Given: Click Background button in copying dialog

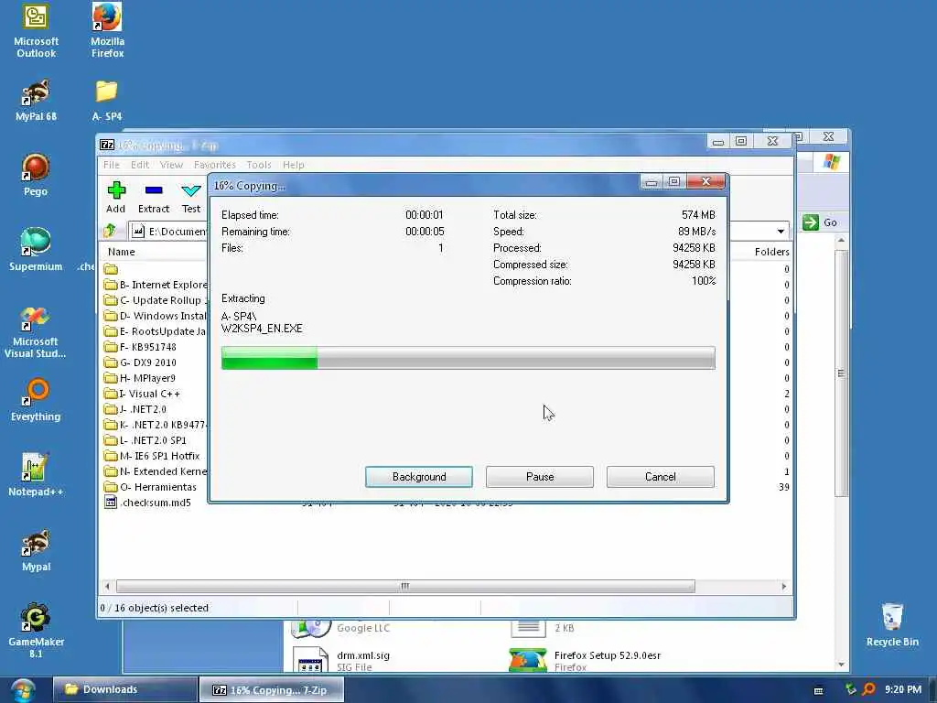Looking at the screenshot, I should click(419, 476).
